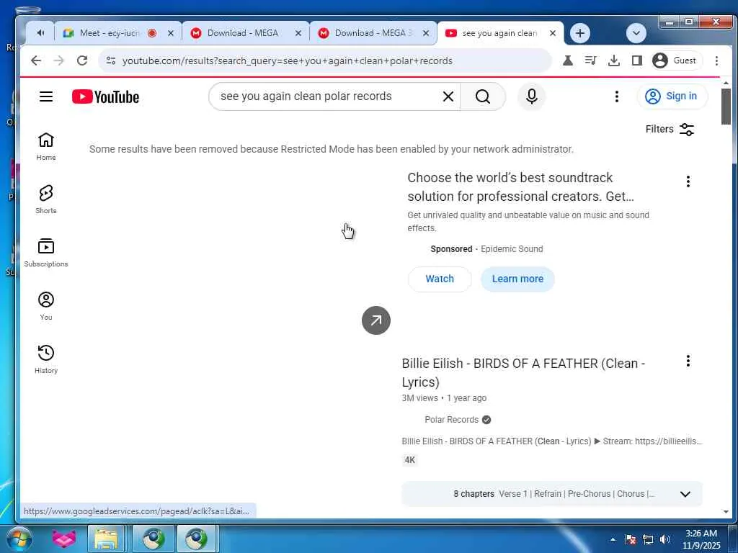The width and height of the screenshot is (738, 553).
Task: Open the You section in the sidebar
Action: coord(46,305)
